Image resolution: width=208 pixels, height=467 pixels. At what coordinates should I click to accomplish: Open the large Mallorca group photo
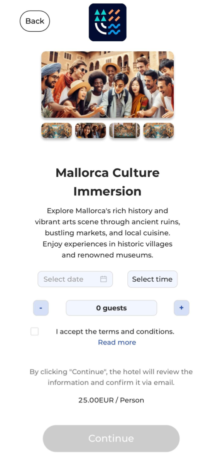point(108,85)
